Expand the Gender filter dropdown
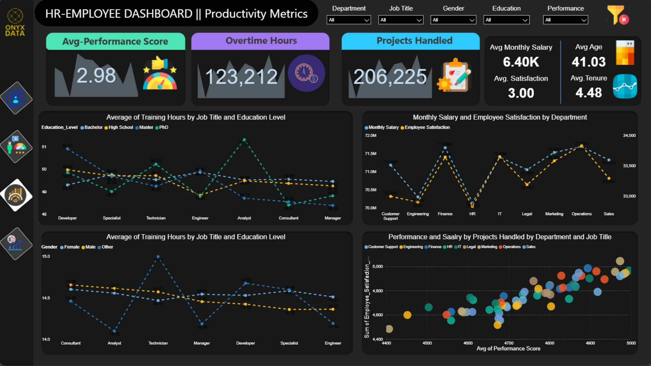Image resolution: width=651 pixels, height=366 pixels. [x=453, y=20]
